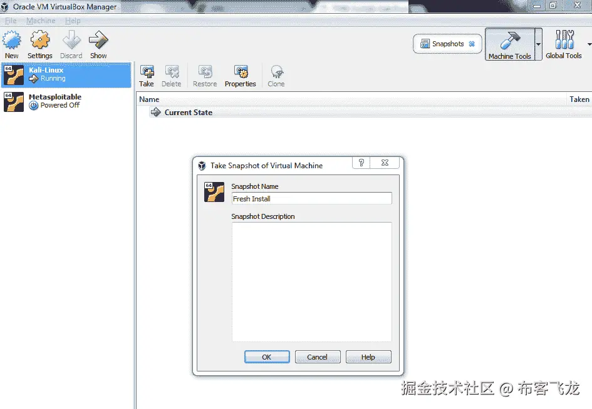The image size is (592, 409).
Task: Select the Metasploitable virtual machine
Action: click(x=66, y=101)
